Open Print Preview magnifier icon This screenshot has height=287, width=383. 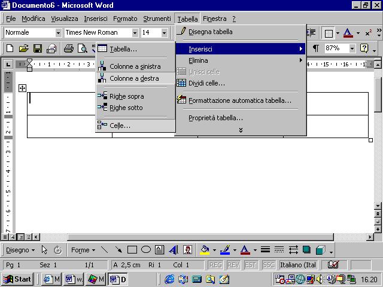click(83, 48)
